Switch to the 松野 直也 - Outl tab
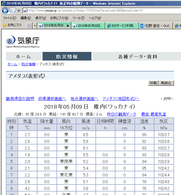The height and width of the screenshot is (195, 181). 156,26
